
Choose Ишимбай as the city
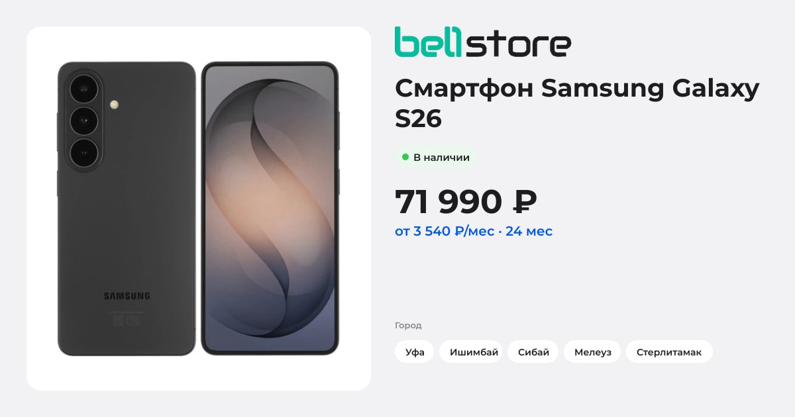point(474,351)
